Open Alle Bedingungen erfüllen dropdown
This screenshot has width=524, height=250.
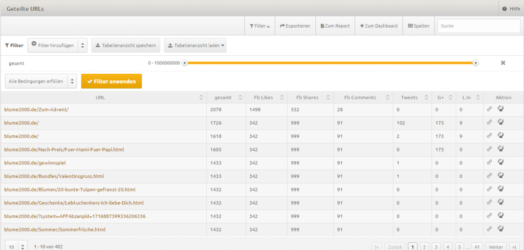[x=41, y=81]
